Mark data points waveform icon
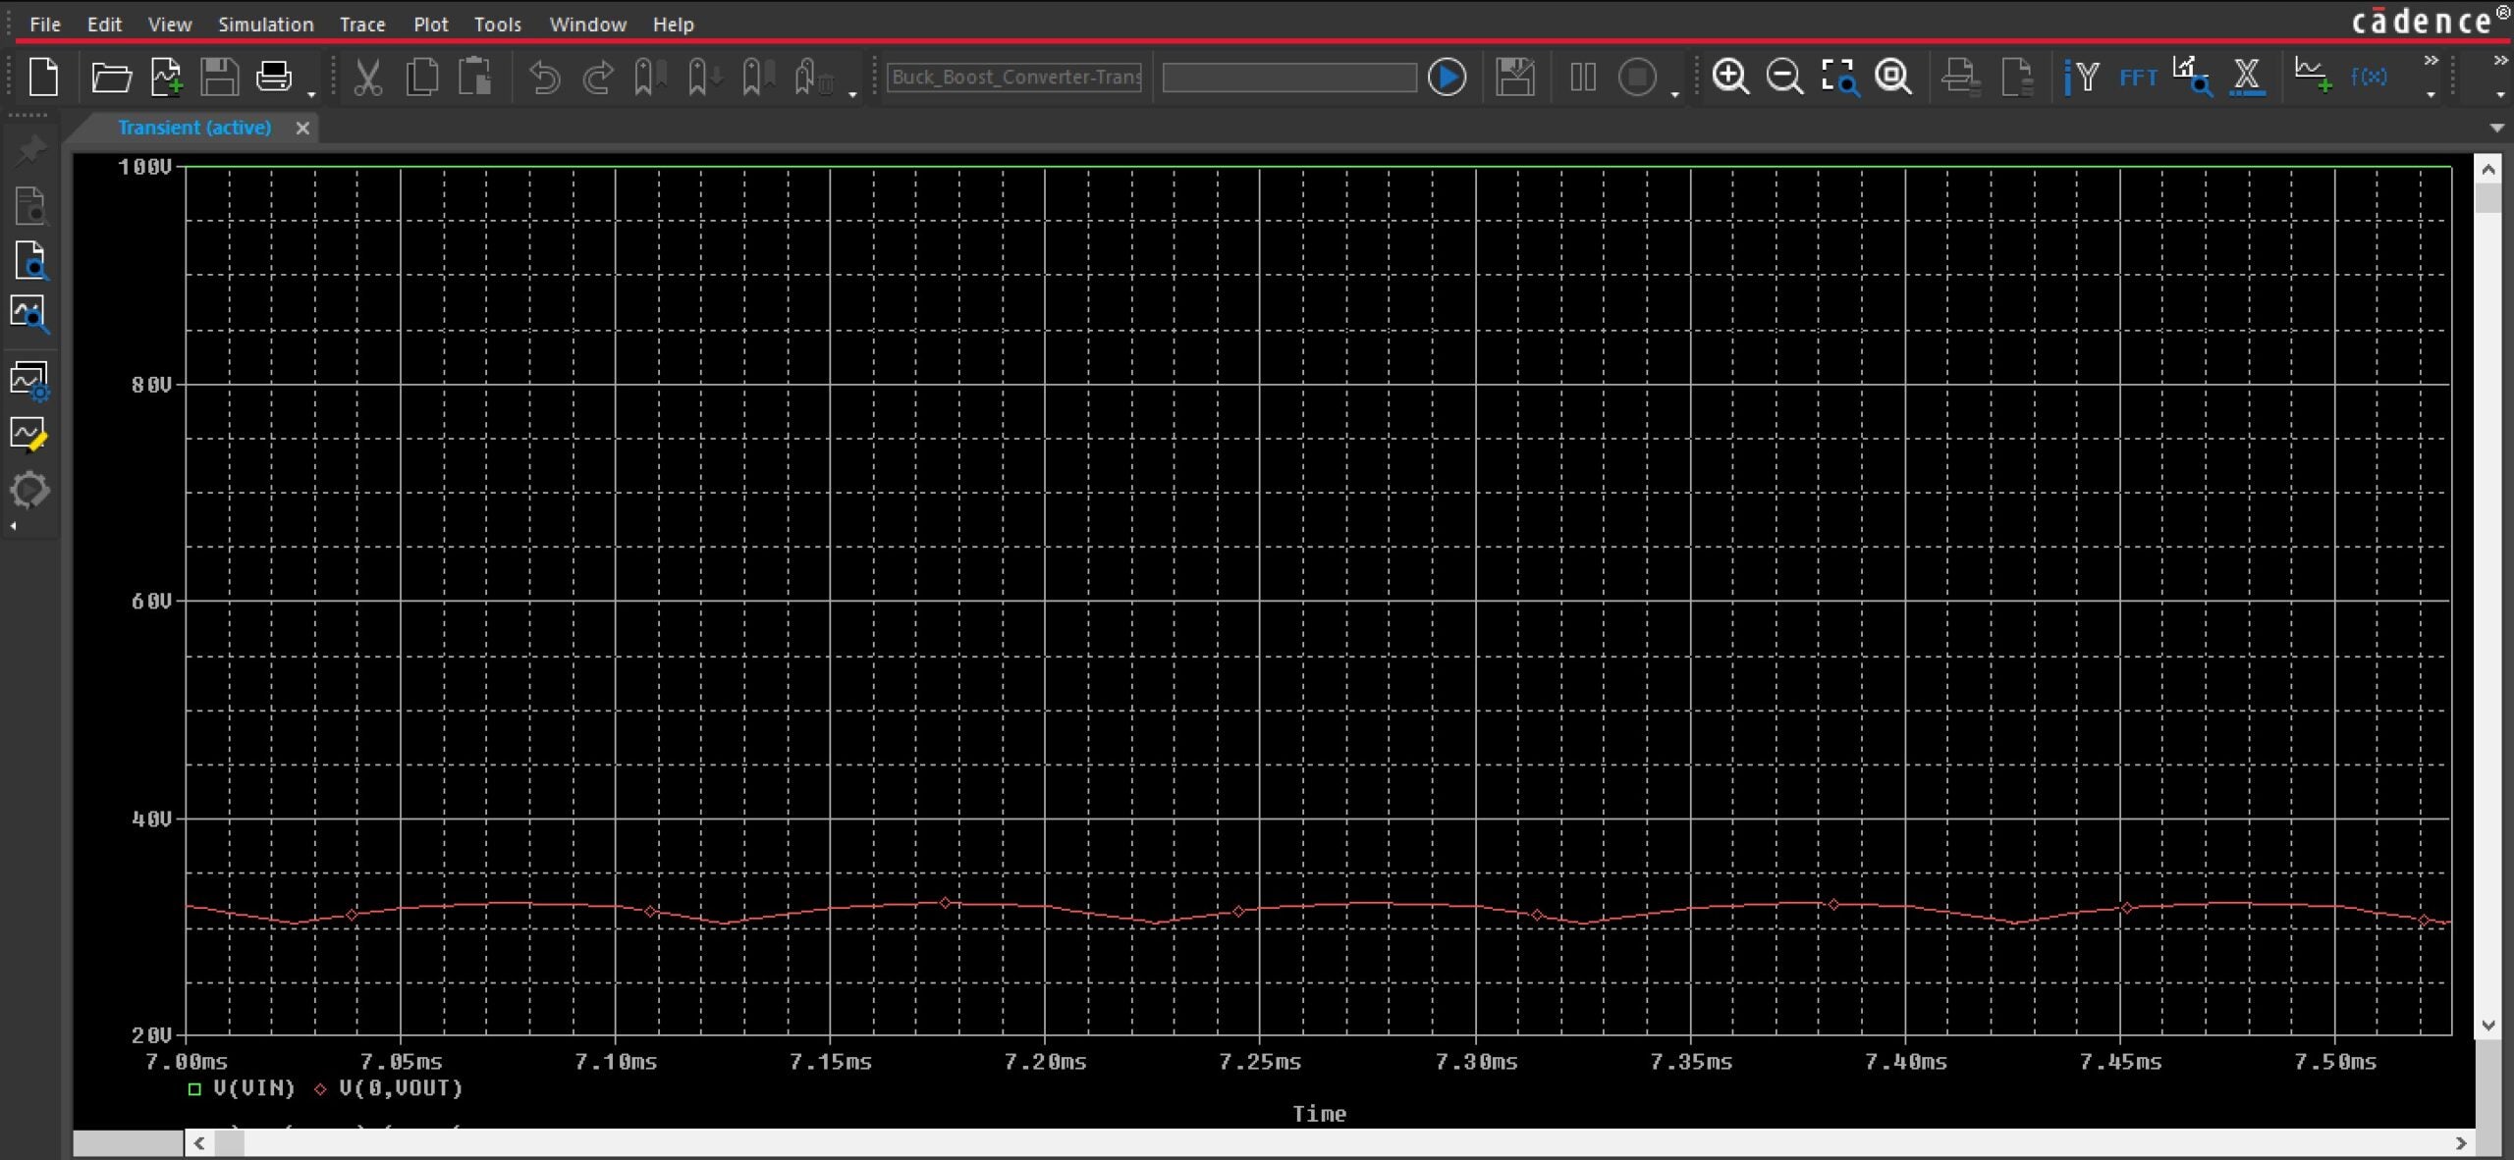This screenshot has height=1160, width=2514. [x=28, y=434]
